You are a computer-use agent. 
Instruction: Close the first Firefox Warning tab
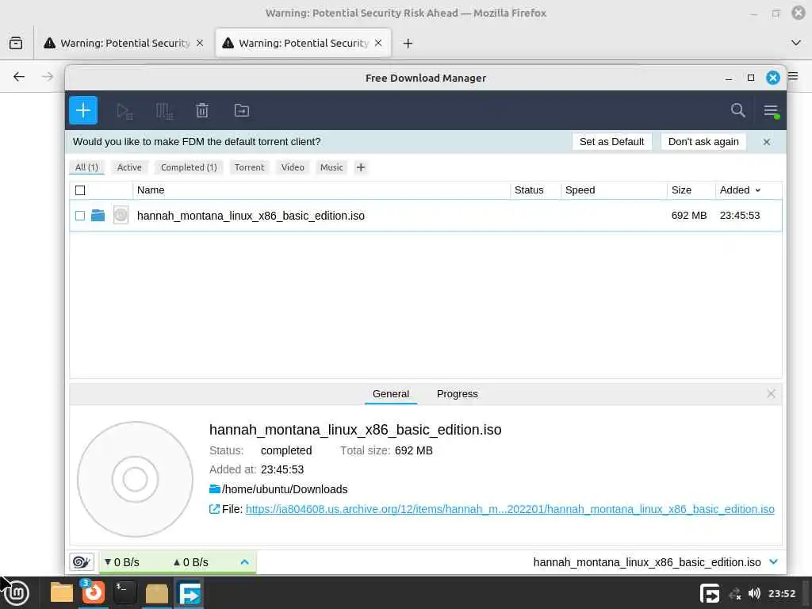[x=200, y=43]
